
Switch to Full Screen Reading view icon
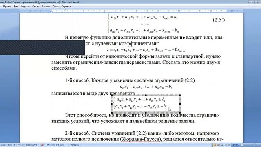tap(219, 145)
